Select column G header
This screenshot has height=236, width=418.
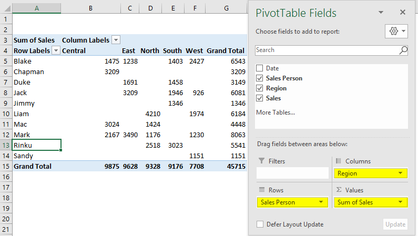[226, 8]
